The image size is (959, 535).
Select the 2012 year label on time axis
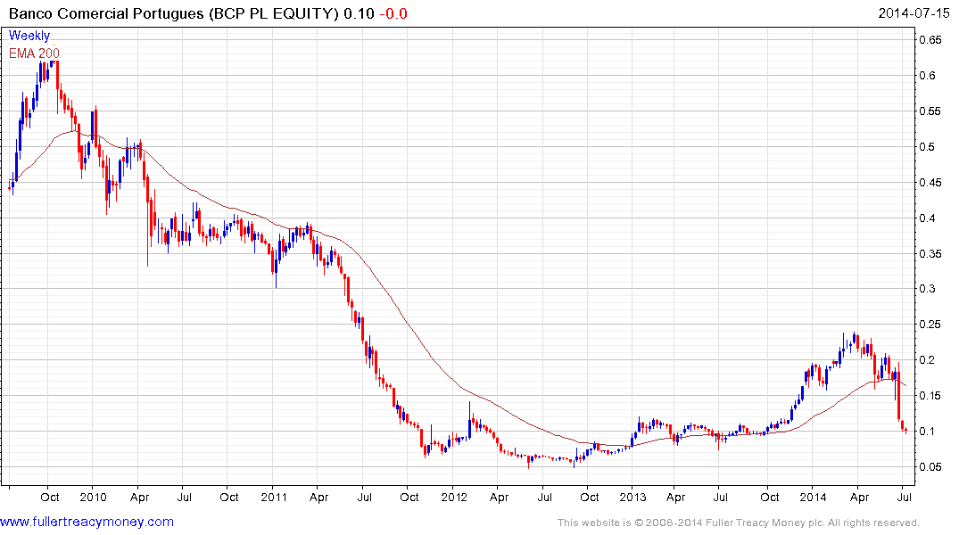click(x=454, y=497)
